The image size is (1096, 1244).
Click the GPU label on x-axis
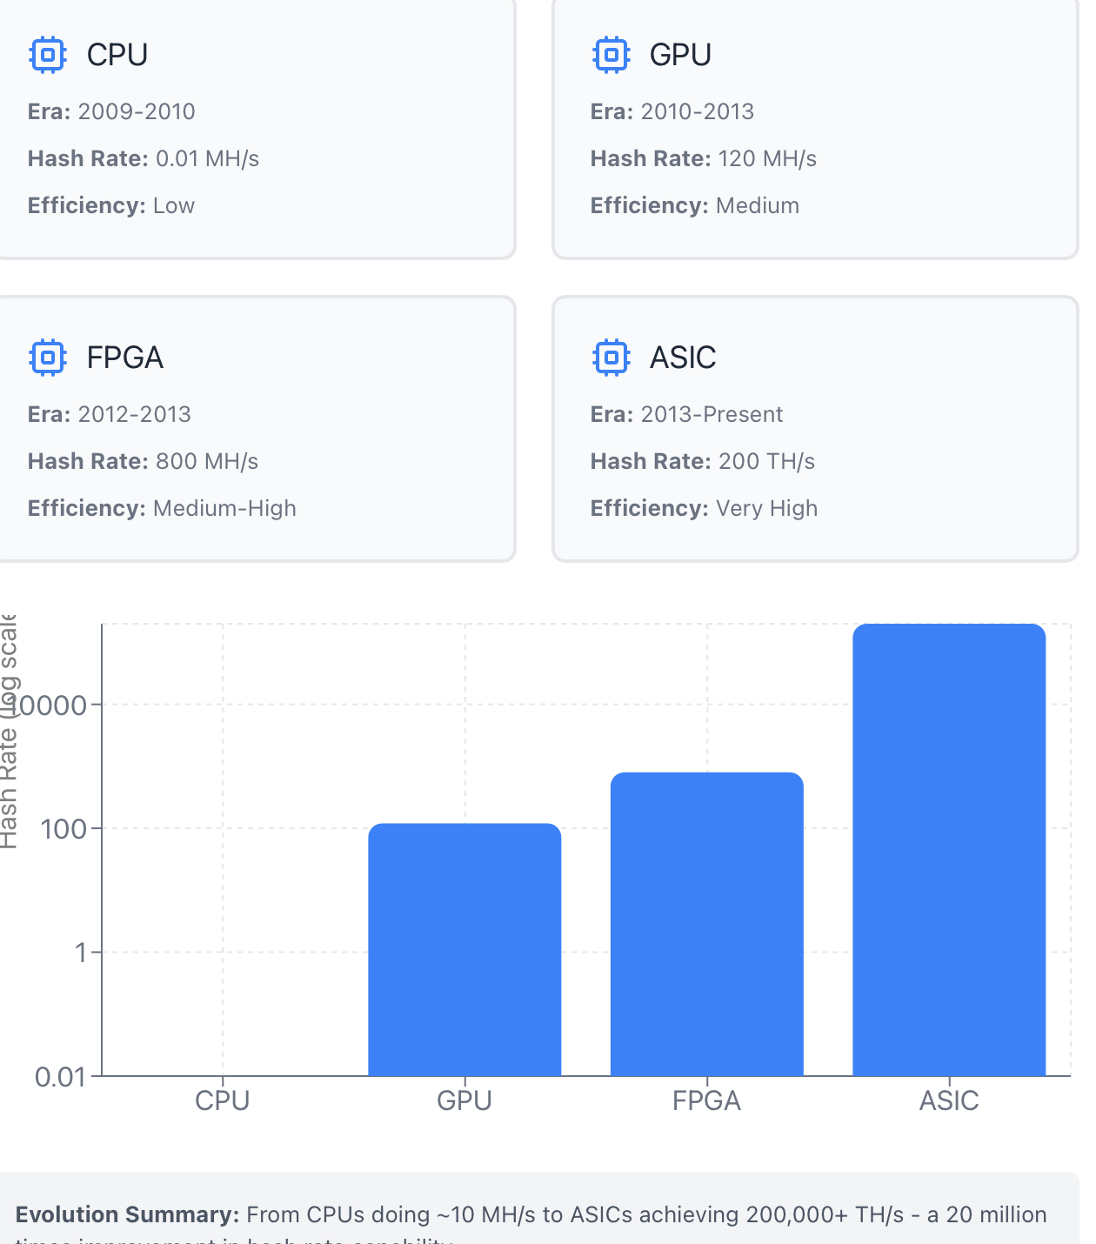(x=464, y=1101)
